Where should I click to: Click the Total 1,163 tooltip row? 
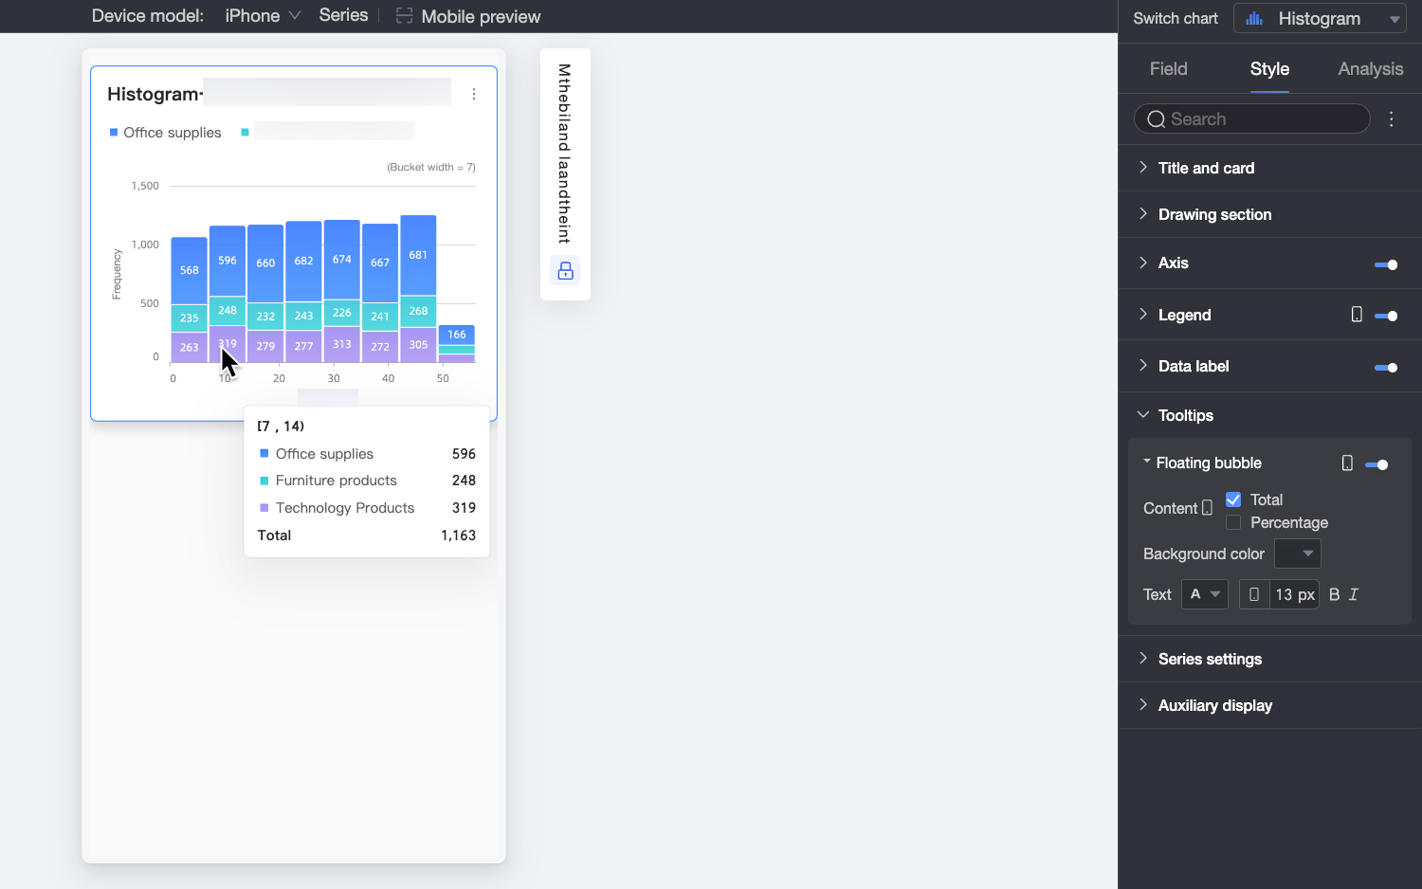pyautogui.click(x=367, y=535)
